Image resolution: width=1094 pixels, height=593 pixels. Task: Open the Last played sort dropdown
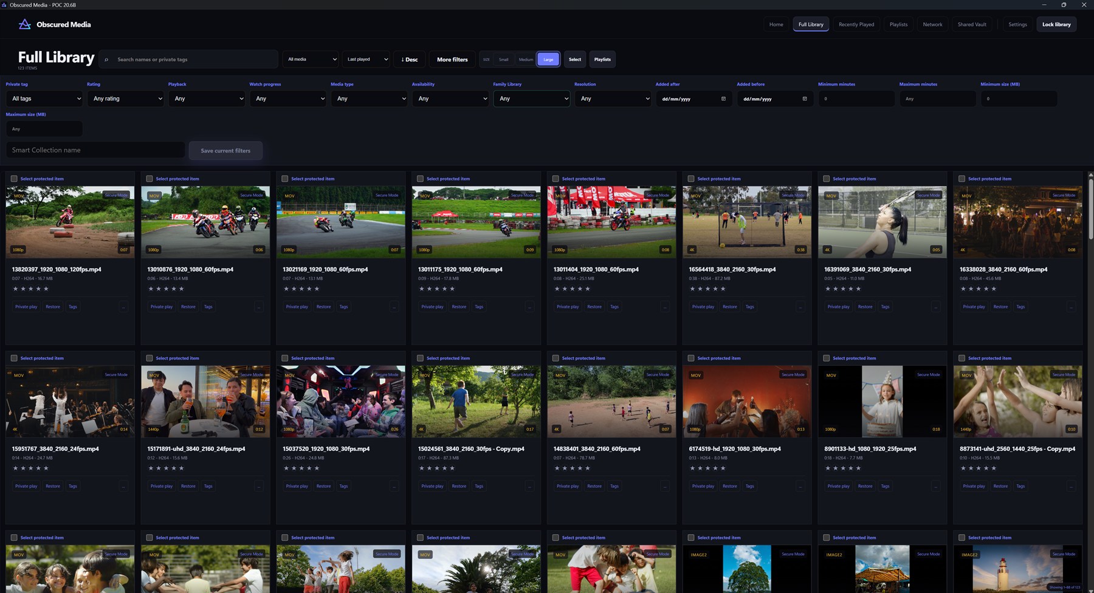366,60
